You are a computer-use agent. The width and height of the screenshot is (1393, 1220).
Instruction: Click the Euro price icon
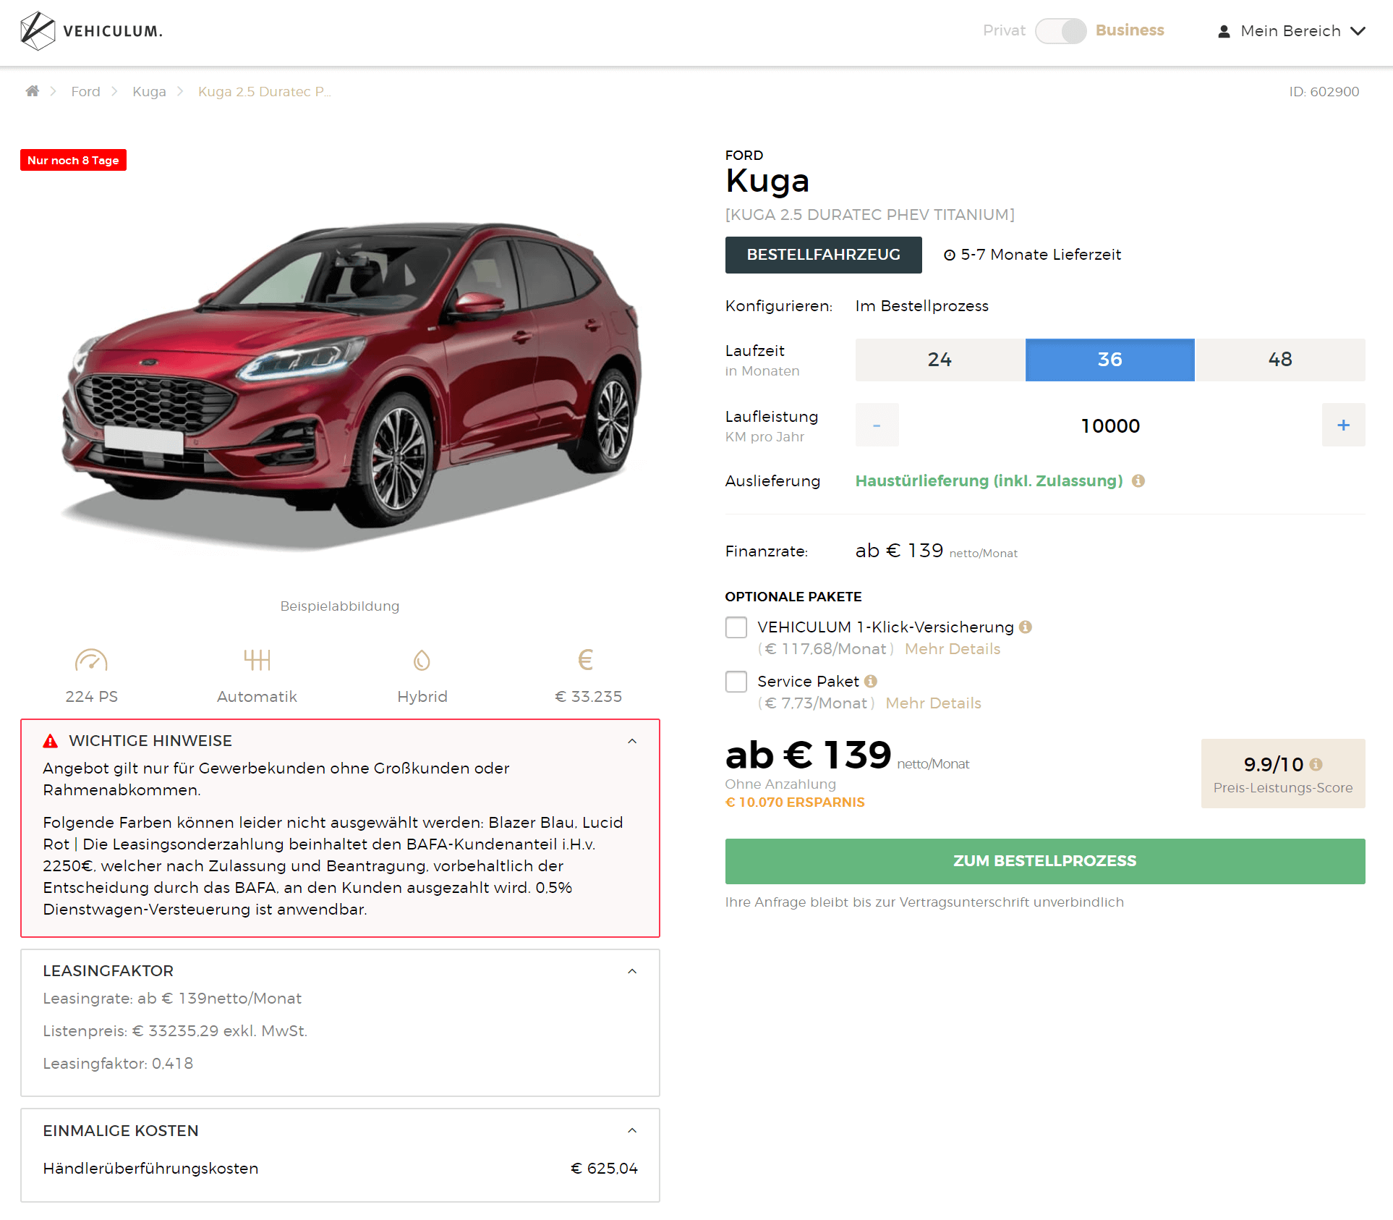[586, 660]
